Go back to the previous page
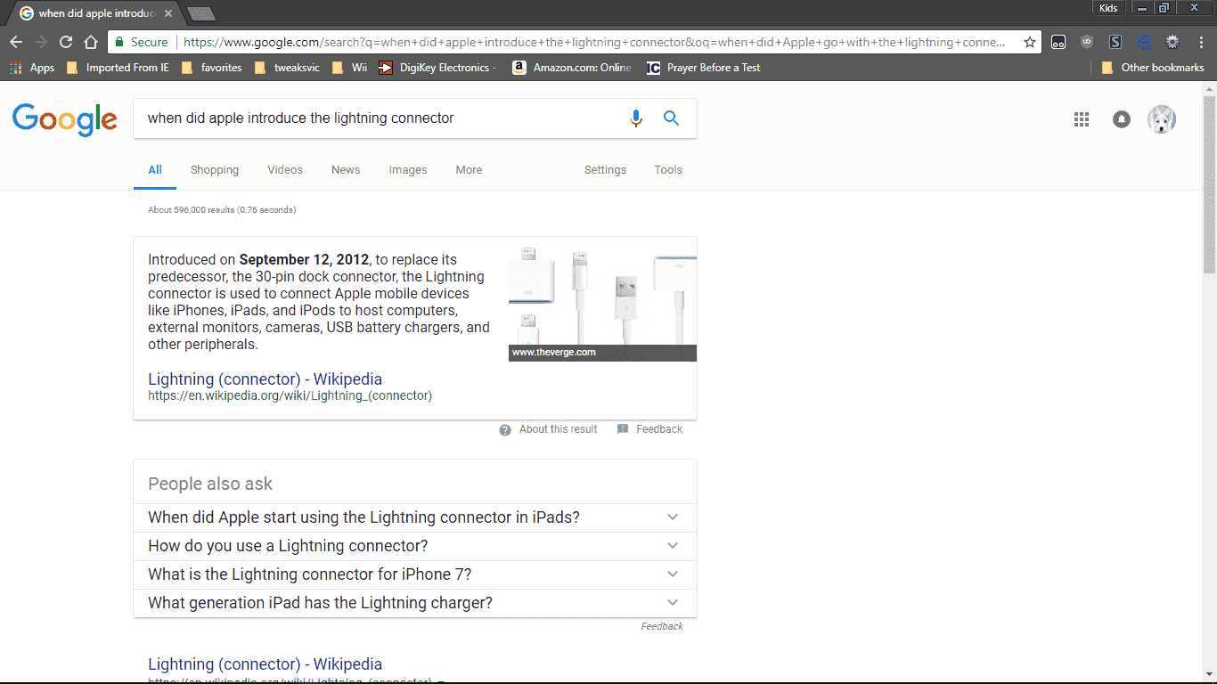 (x=16, y=42)
